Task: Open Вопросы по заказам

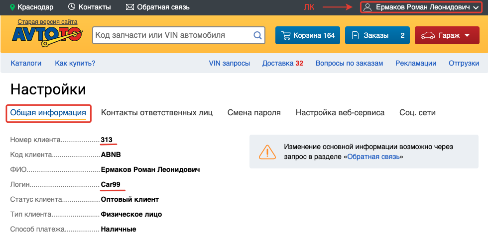Action: [x=349, y=64]
